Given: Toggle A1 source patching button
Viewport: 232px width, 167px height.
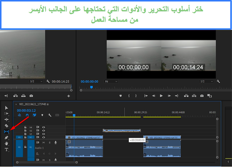Looking at the screenshot, I should click(x=19, y=148).
